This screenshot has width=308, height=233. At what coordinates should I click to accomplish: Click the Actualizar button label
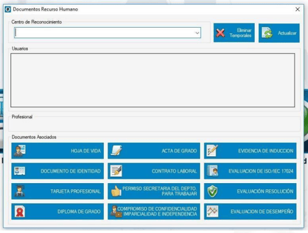tap(287, 33)
